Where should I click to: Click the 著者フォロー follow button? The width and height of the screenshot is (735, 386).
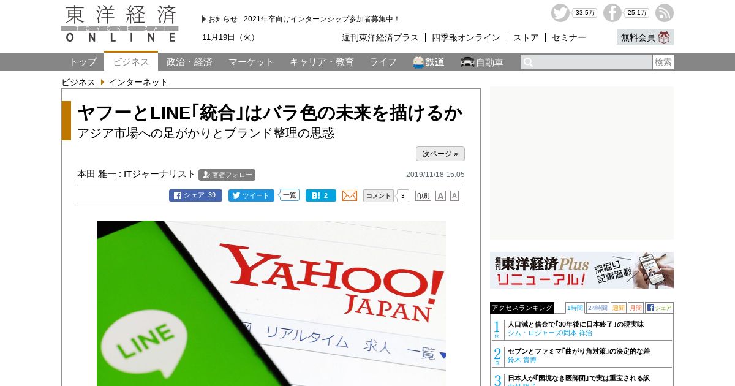pos(227,175)
